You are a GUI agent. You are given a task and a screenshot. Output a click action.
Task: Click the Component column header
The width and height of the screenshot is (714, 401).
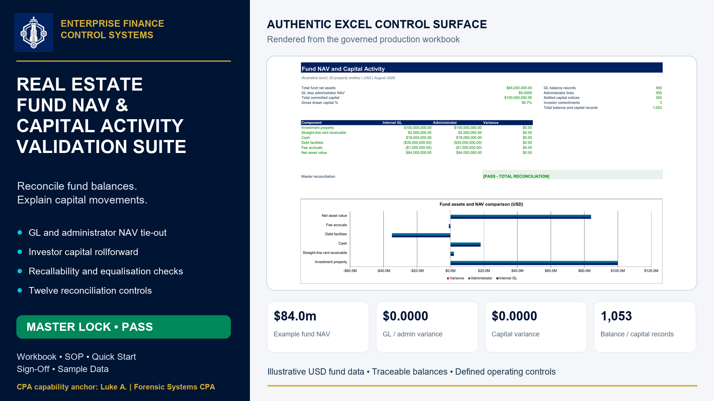(312, 123)
